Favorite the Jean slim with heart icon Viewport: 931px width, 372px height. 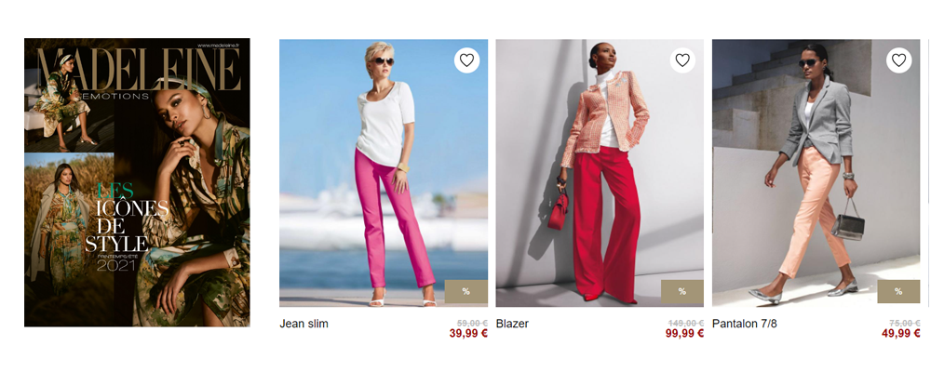pos(466,60)
